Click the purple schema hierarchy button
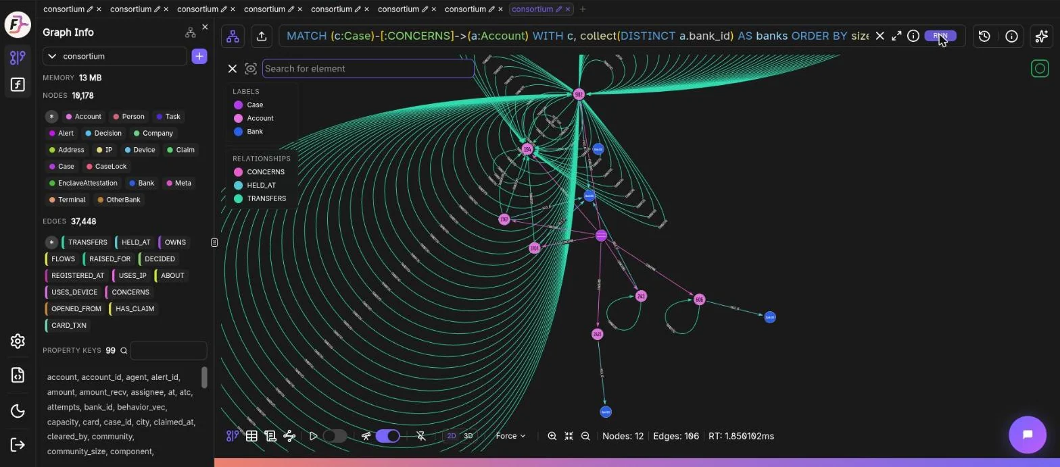 click(233, 36)
